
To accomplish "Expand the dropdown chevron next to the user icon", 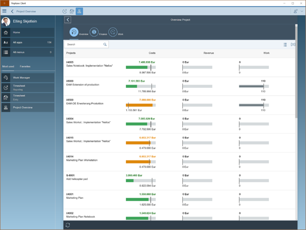I will point(302,11).
